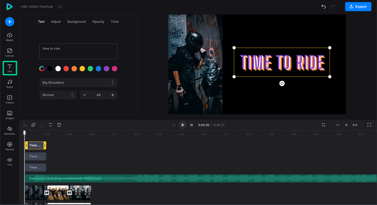377x205 pixels.
Task: Select the green color swatch
Action: (x=90, y=69)
